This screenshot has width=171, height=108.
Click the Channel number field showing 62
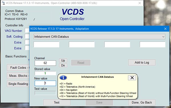[45, 63]
